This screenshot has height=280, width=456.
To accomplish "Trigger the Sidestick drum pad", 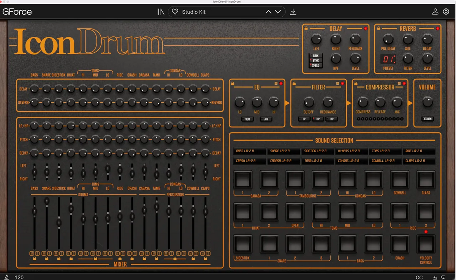I will coord(242,244).
